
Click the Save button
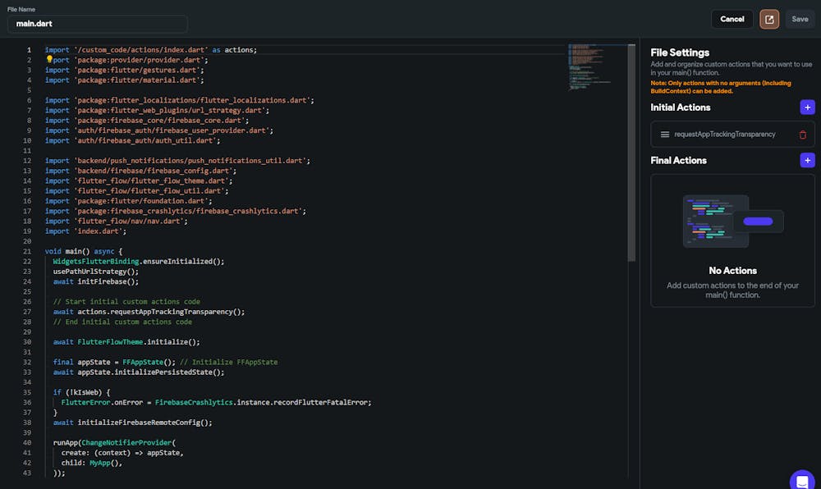(800, 19)
